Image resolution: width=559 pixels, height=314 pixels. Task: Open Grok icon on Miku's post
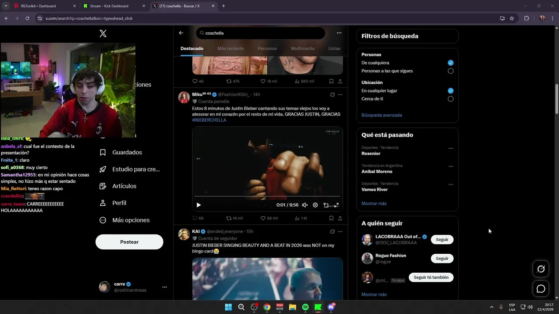[x=332, y=95]
